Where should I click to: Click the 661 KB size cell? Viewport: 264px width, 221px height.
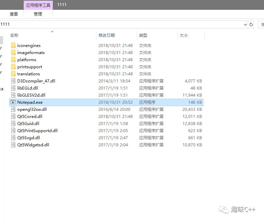click(195, 138)
